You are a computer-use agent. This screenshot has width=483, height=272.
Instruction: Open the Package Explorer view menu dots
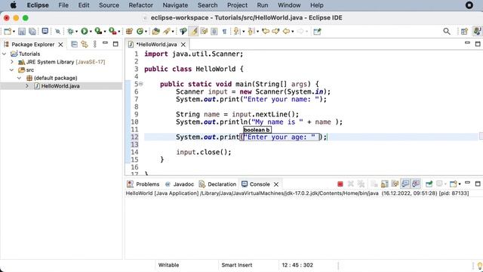pyautogui.click(x=95, y=44)
